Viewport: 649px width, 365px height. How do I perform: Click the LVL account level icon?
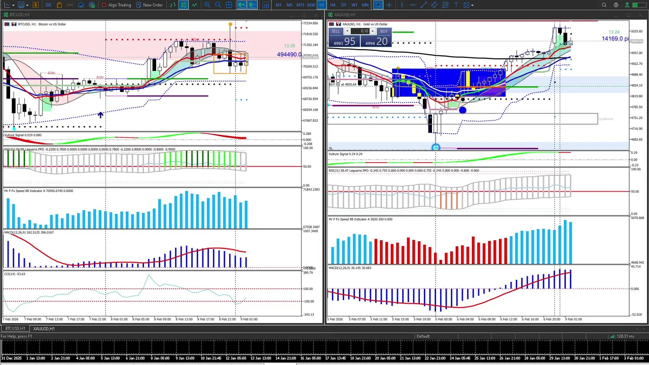pos(627,5)
